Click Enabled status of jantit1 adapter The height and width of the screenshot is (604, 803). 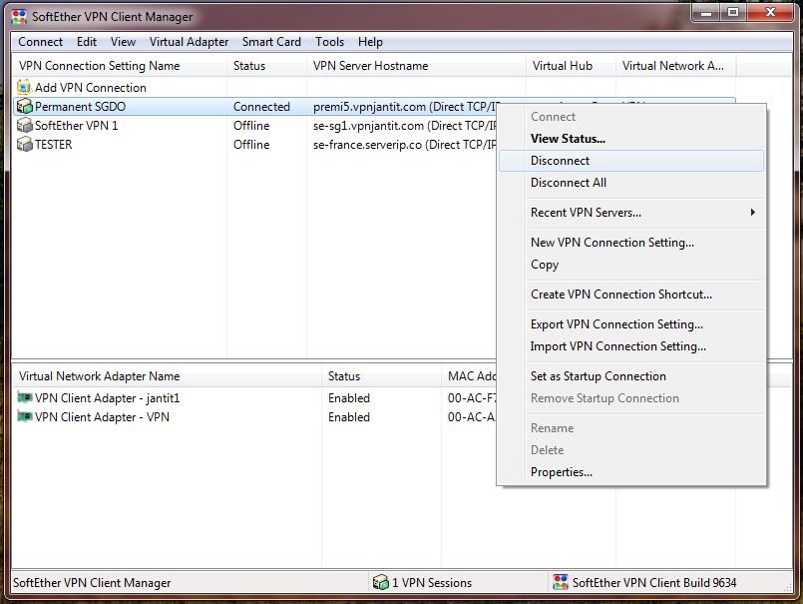click(x=349, y=398)
